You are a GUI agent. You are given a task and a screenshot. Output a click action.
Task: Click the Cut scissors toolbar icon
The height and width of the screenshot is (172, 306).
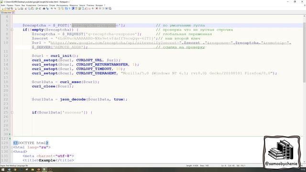click(x=26, y=9)
